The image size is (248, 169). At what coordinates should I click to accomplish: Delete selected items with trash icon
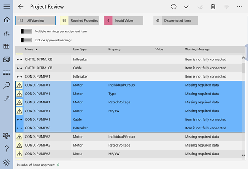tap(213, 6)
